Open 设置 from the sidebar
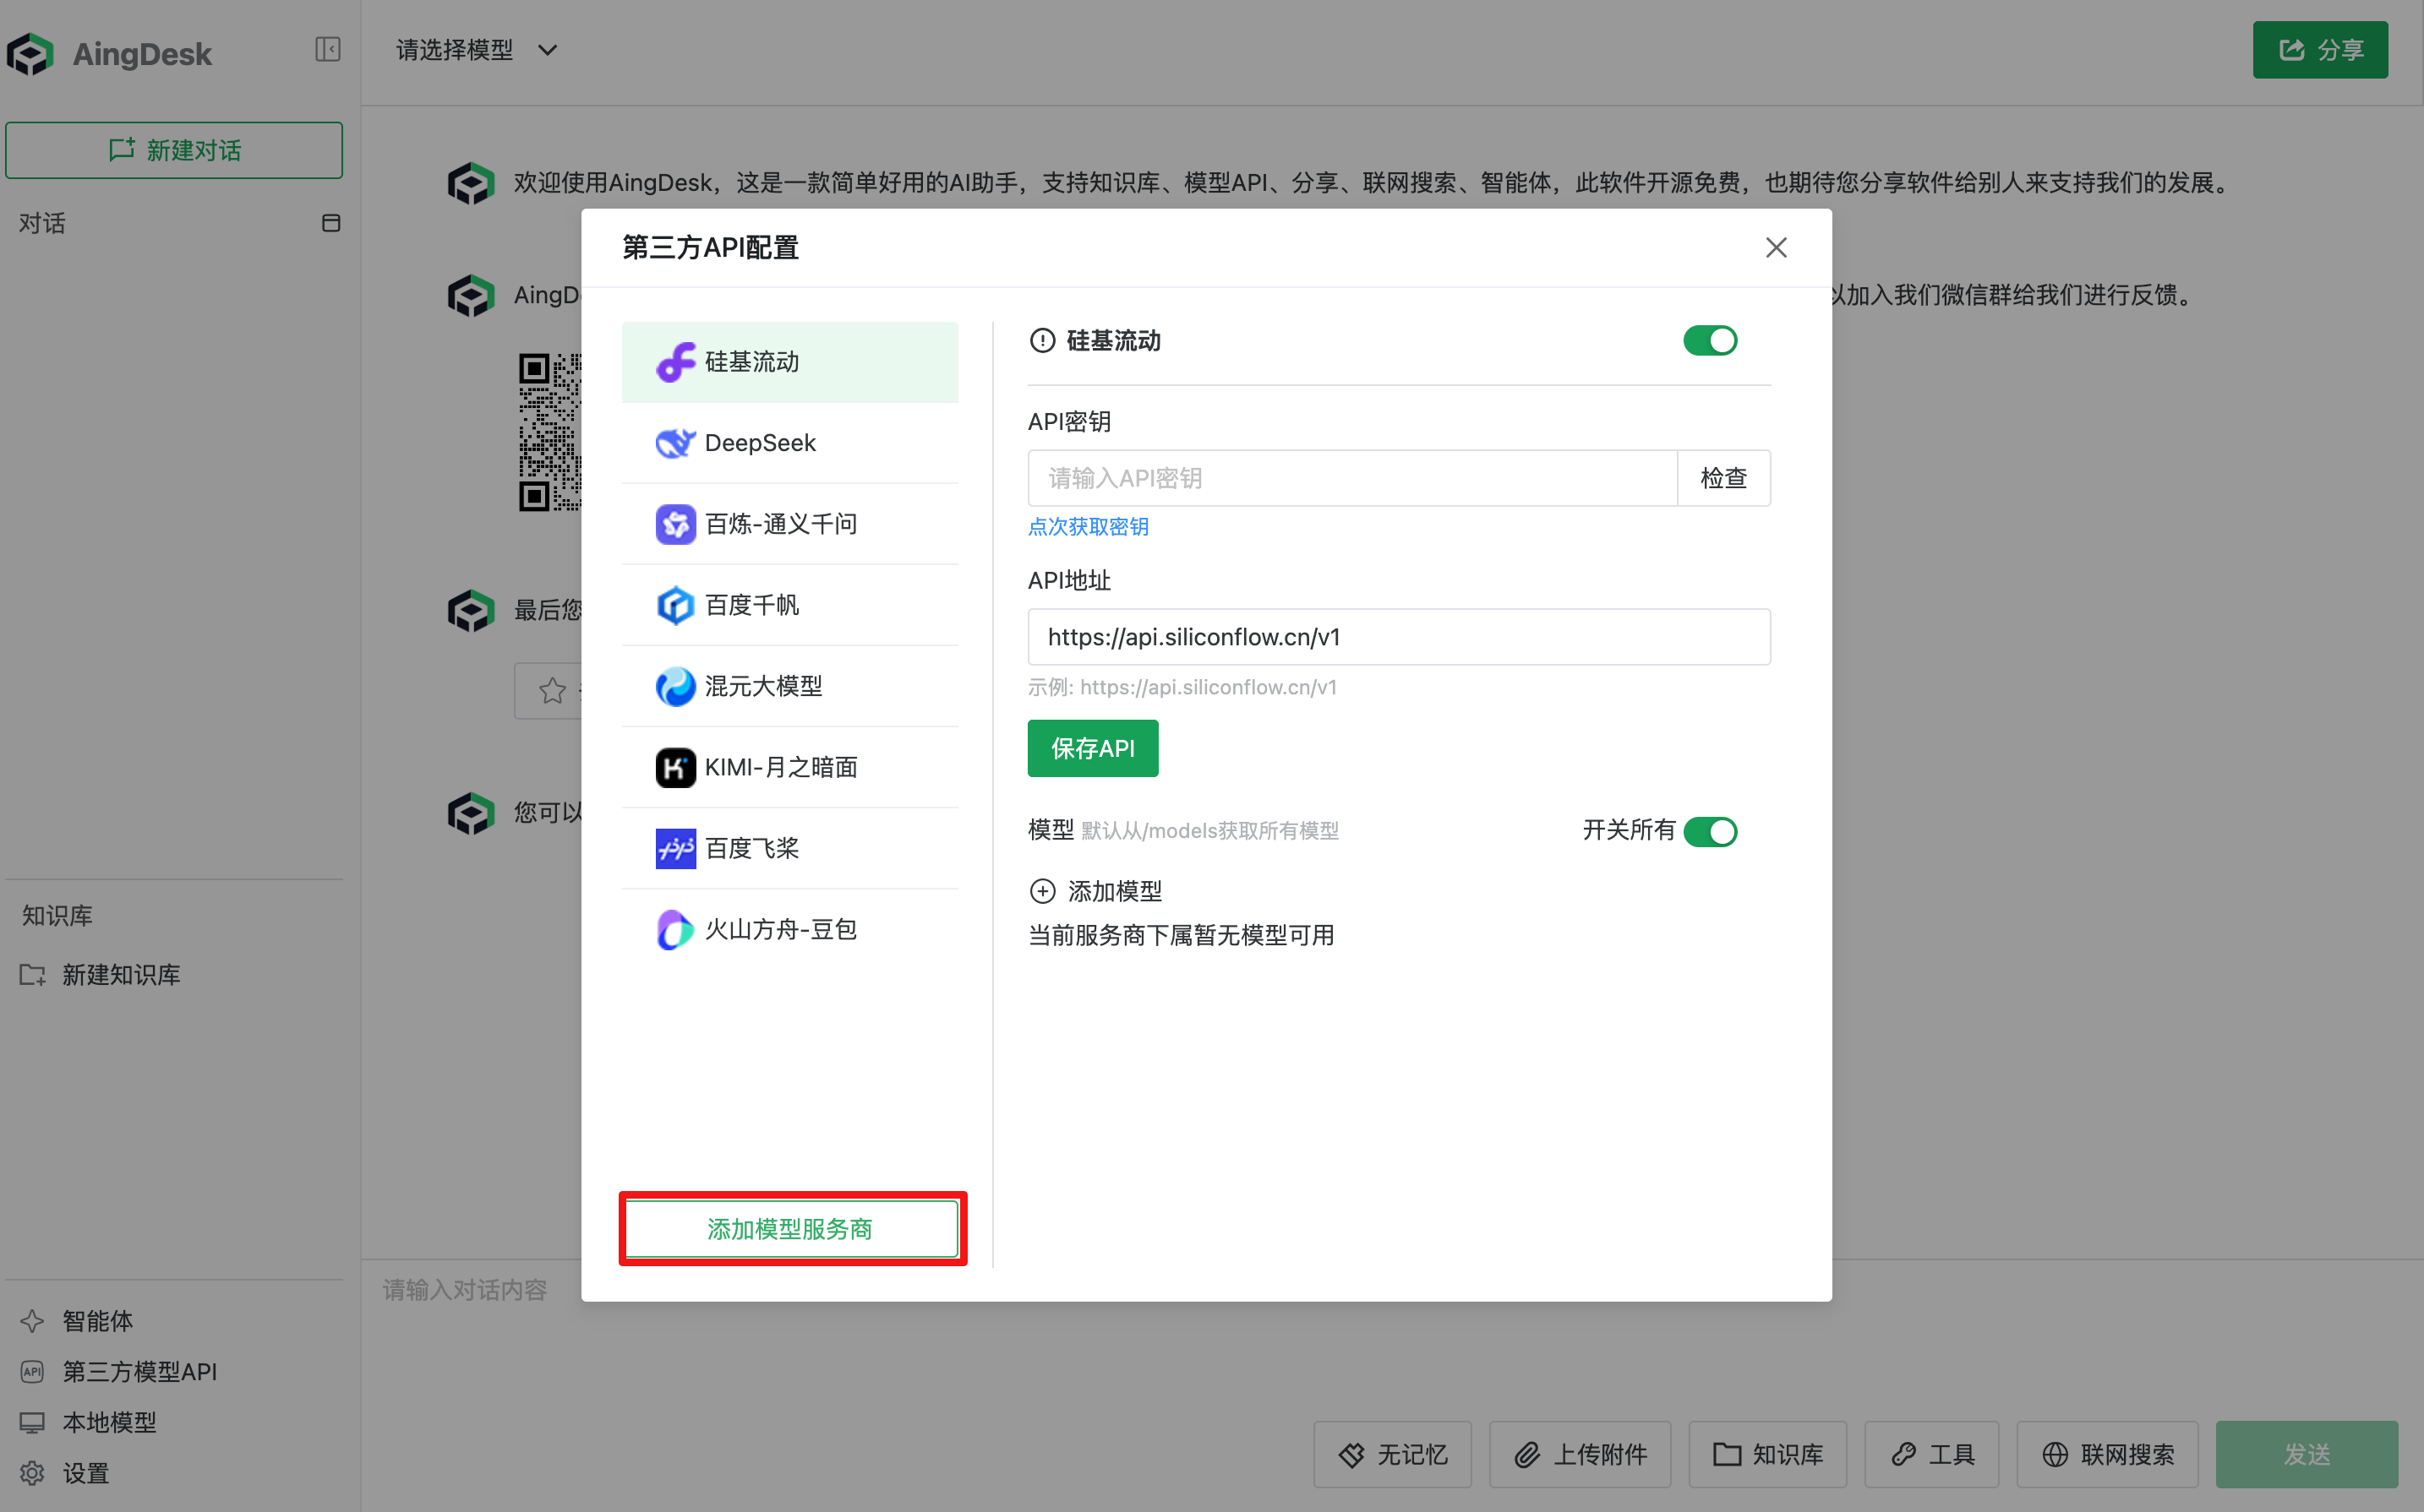The width and height of the screenshot is (2424, 1512). (x=85, y=1473)
